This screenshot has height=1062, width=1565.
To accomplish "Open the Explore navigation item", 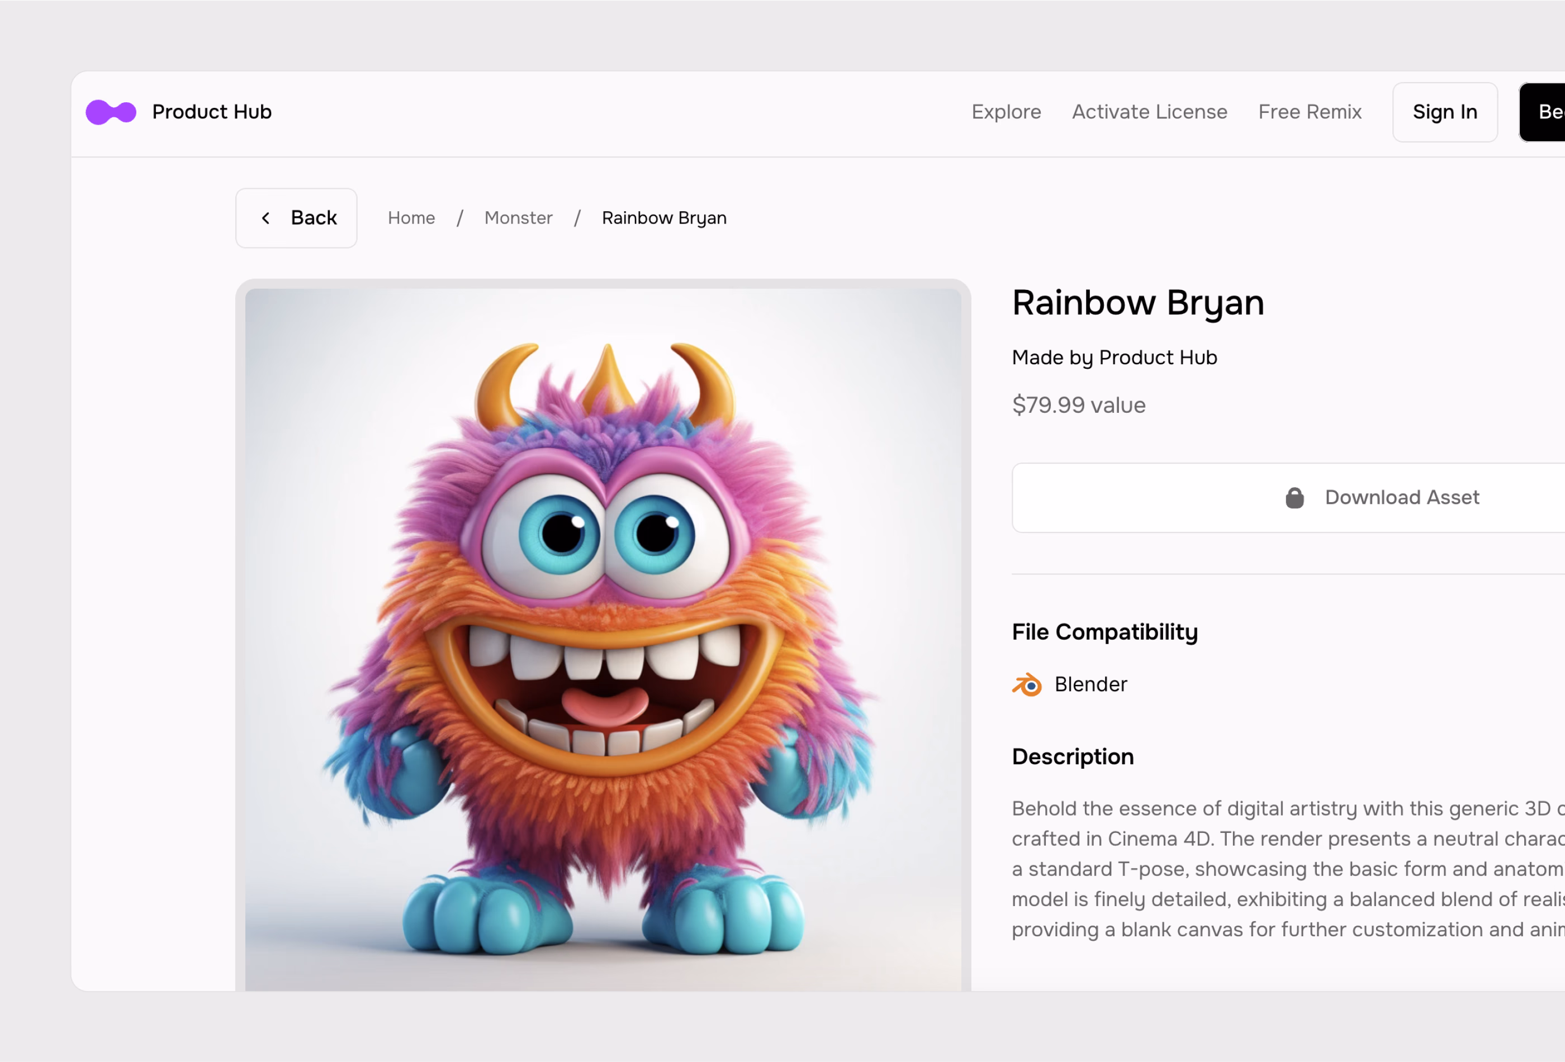I will 1006,112.
